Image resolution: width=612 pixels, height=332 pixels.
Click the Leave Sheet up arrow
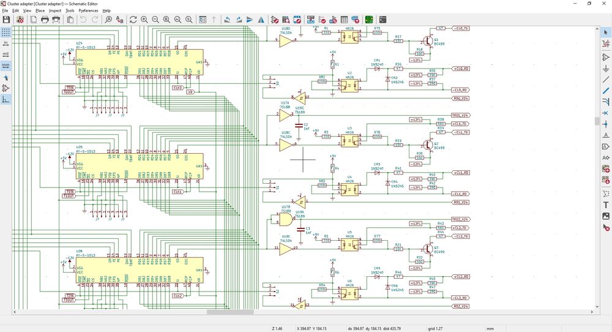pos(214,20)
